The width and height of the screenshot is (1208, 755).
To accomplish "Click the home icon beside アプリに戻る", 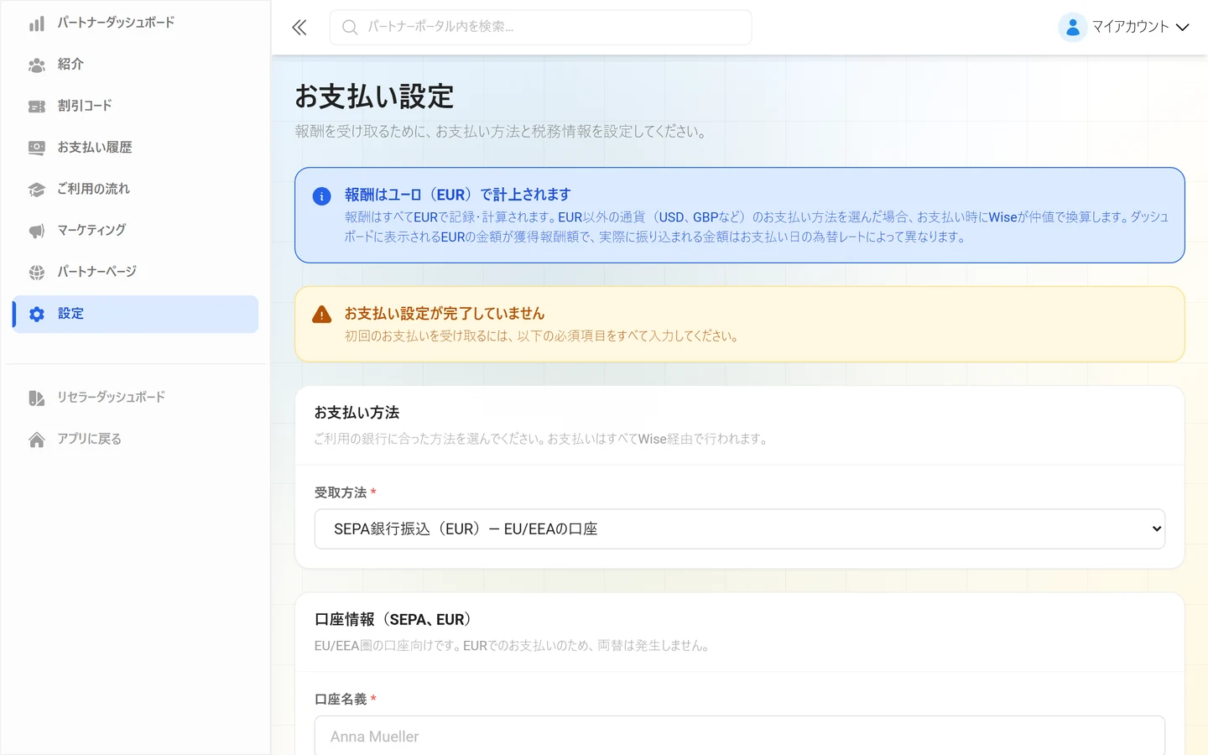I will coord(37,440).
